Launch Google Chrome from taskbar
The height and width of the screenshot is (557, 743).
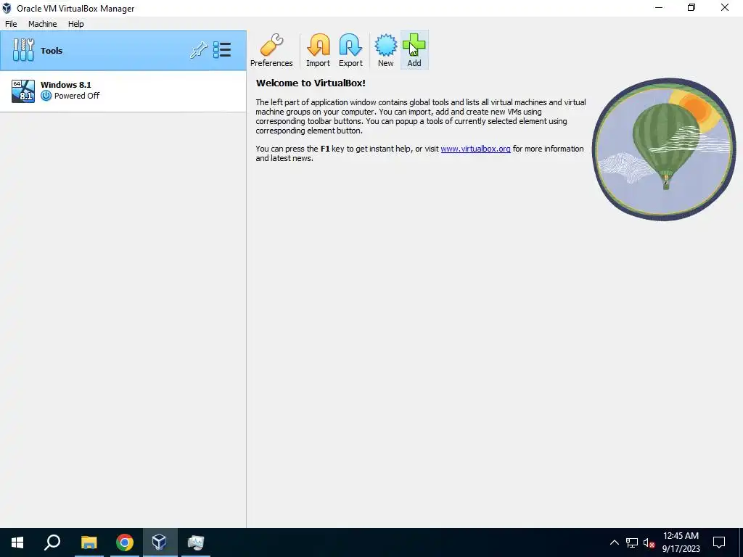pos(125,542)
